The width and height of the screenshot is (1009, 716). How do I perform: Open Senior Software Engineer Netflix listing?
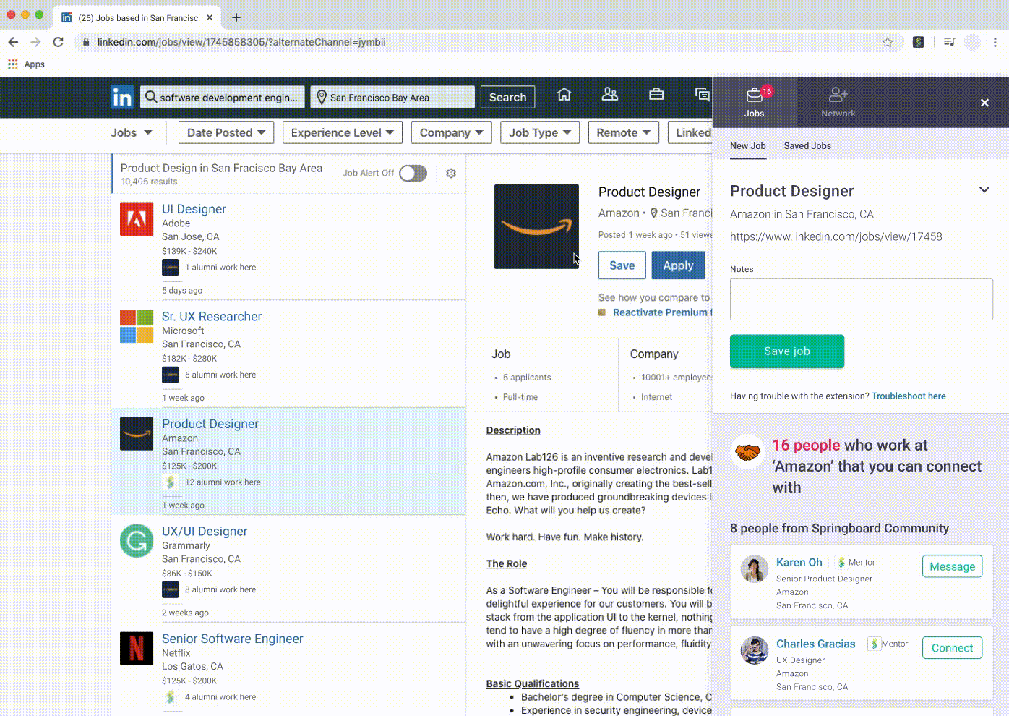(x=233, y=639)
